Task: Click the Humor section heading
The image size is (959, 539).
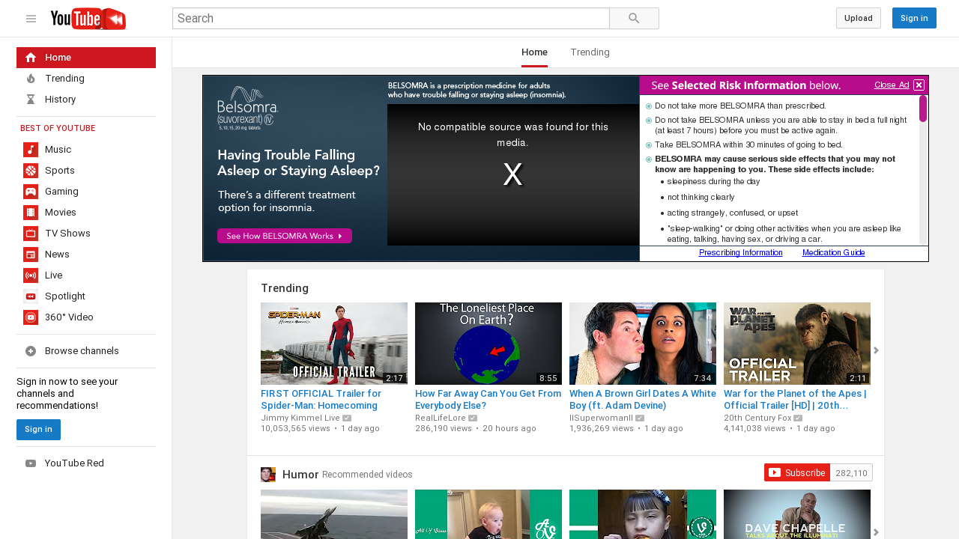Action: click(300, 475)
